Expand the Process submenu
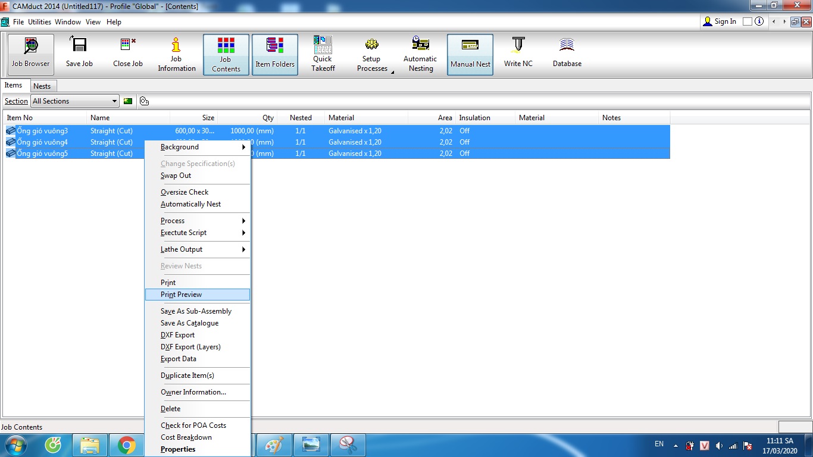813x457 pixels. [x=198, y=221]
